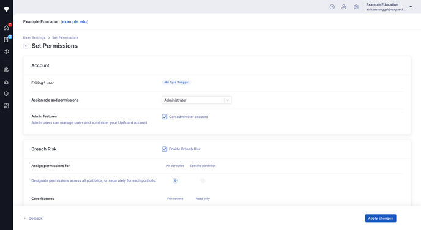The width and height of the screenshot is (421, 230).
Task: Open the home icon in sidebar
Action: 6,28
